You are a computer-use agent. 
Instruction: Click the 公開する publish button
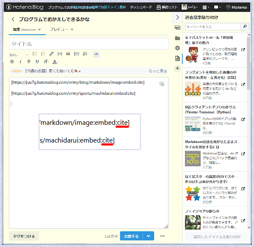[x=131, y=236]
